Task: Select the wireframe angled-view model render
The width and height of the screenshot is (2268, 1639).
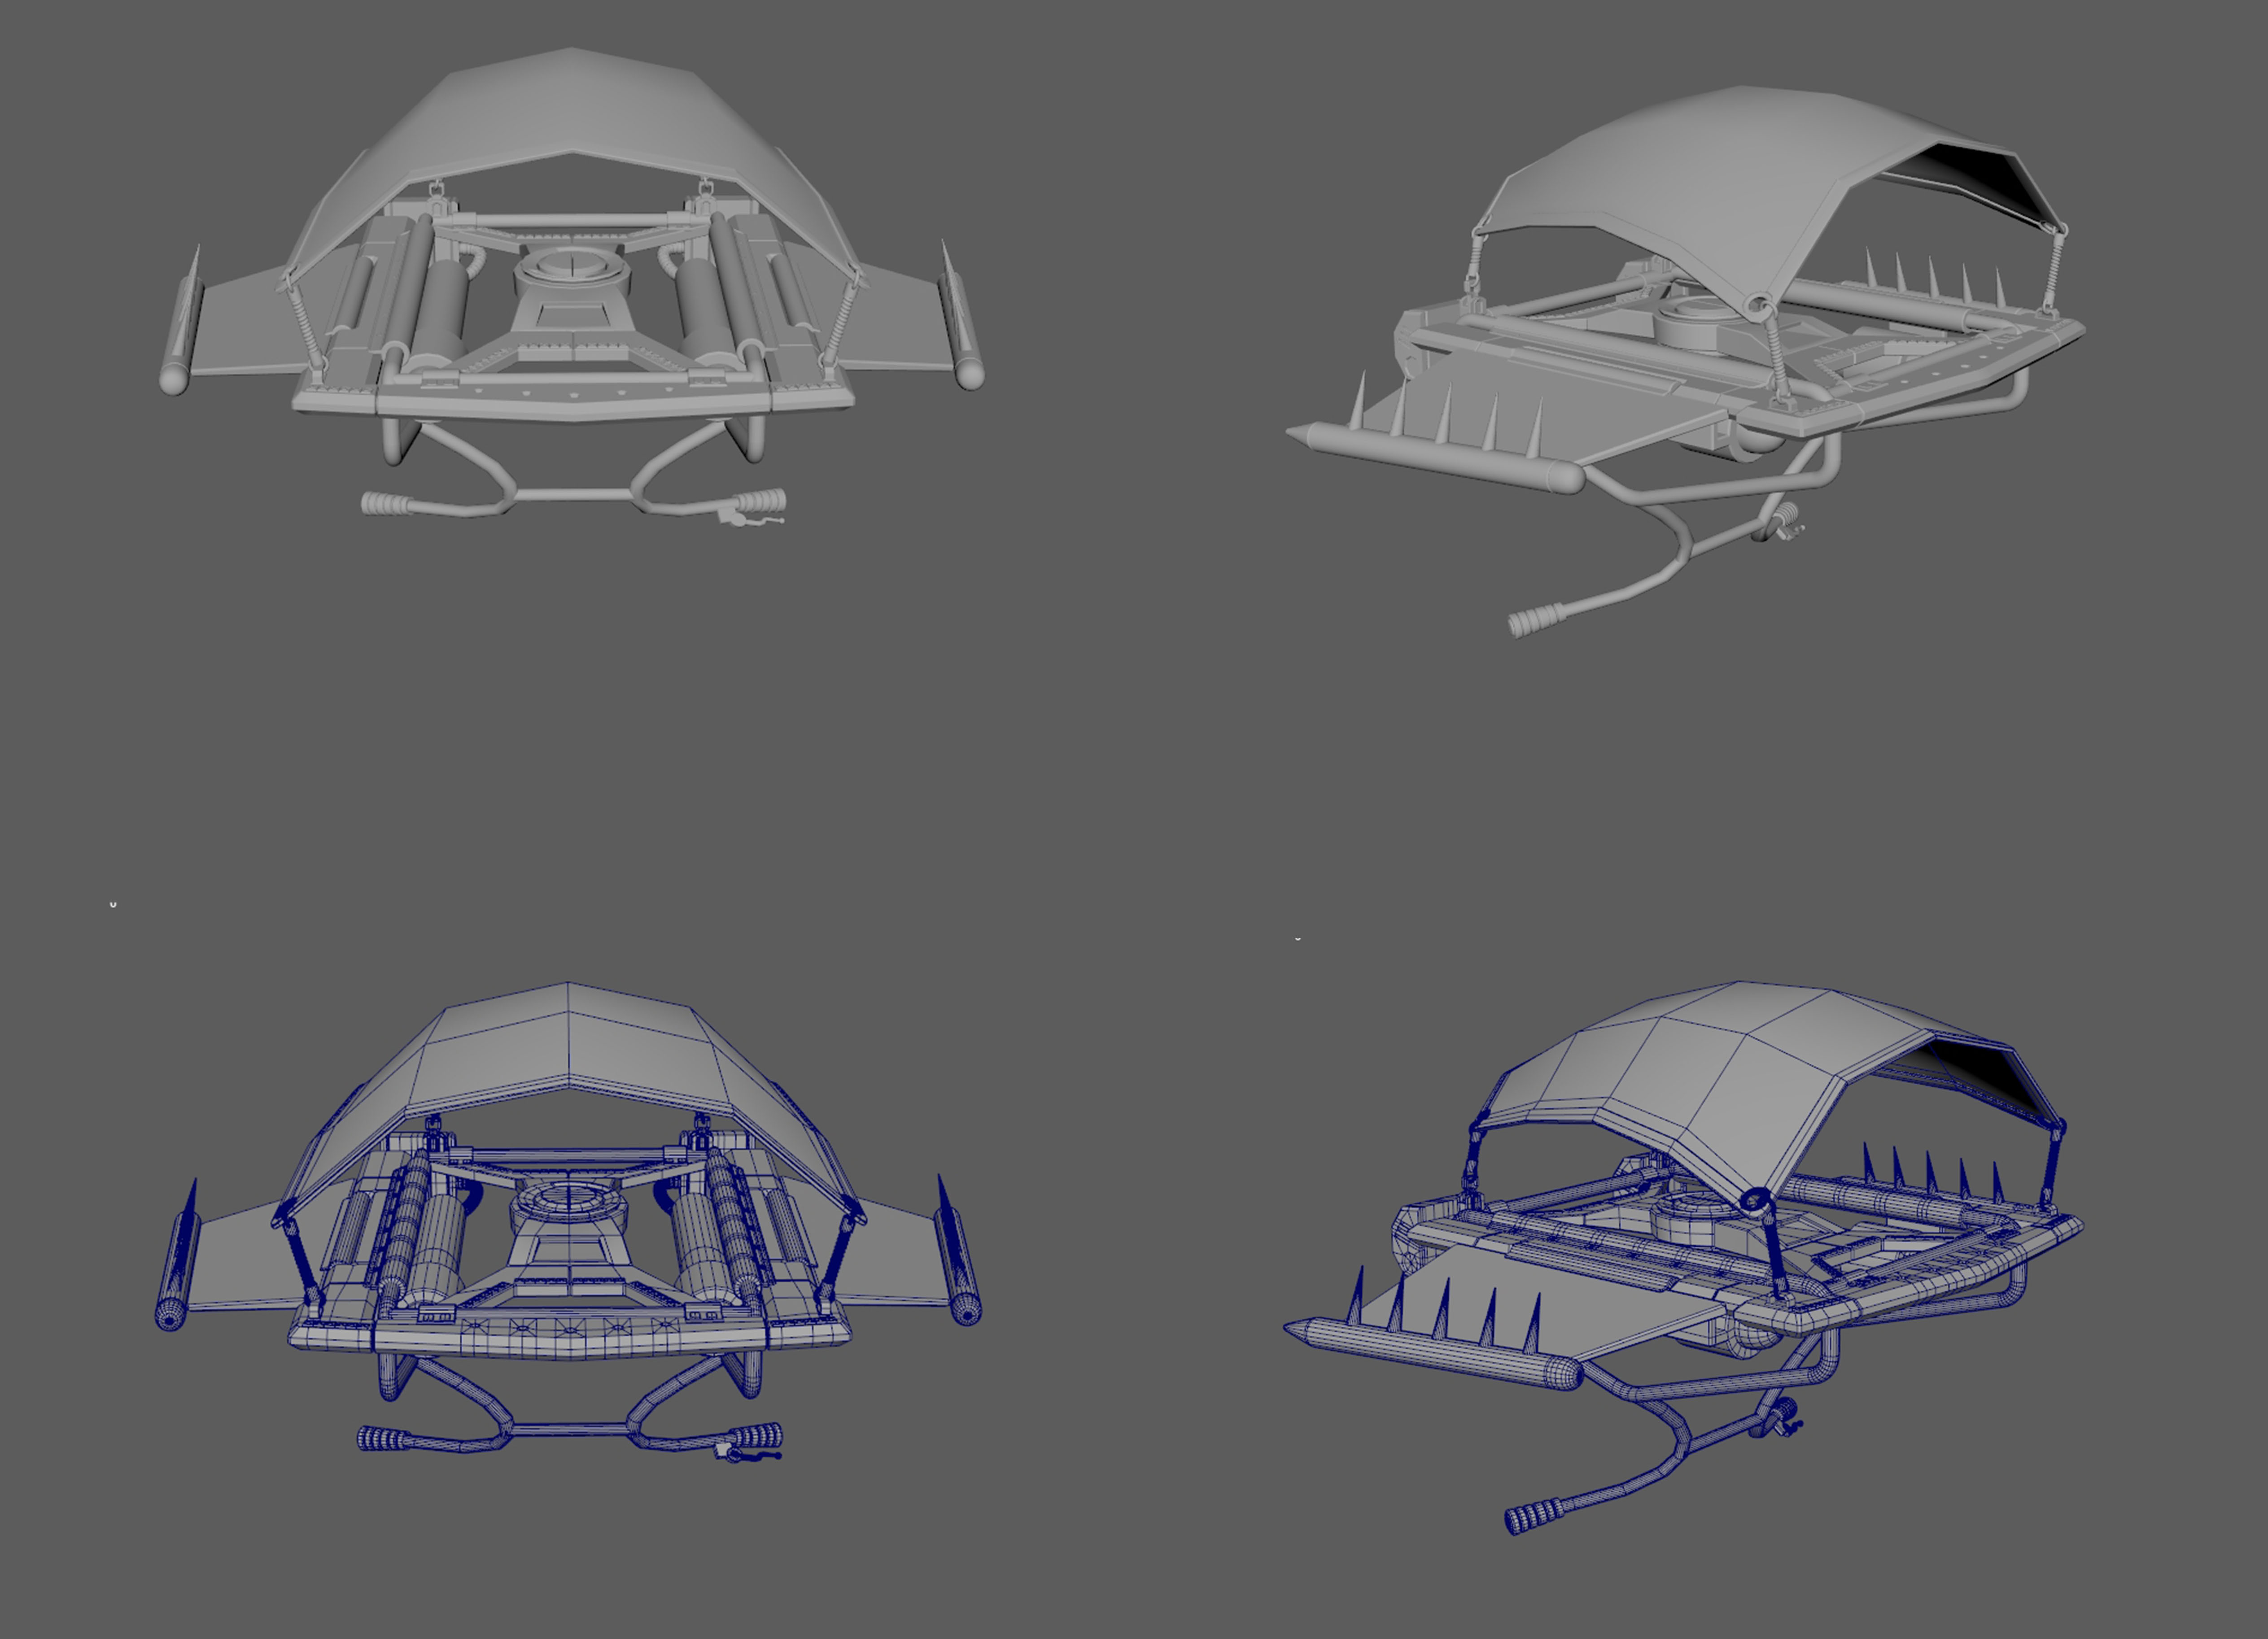Action: coord(1684,1258)
